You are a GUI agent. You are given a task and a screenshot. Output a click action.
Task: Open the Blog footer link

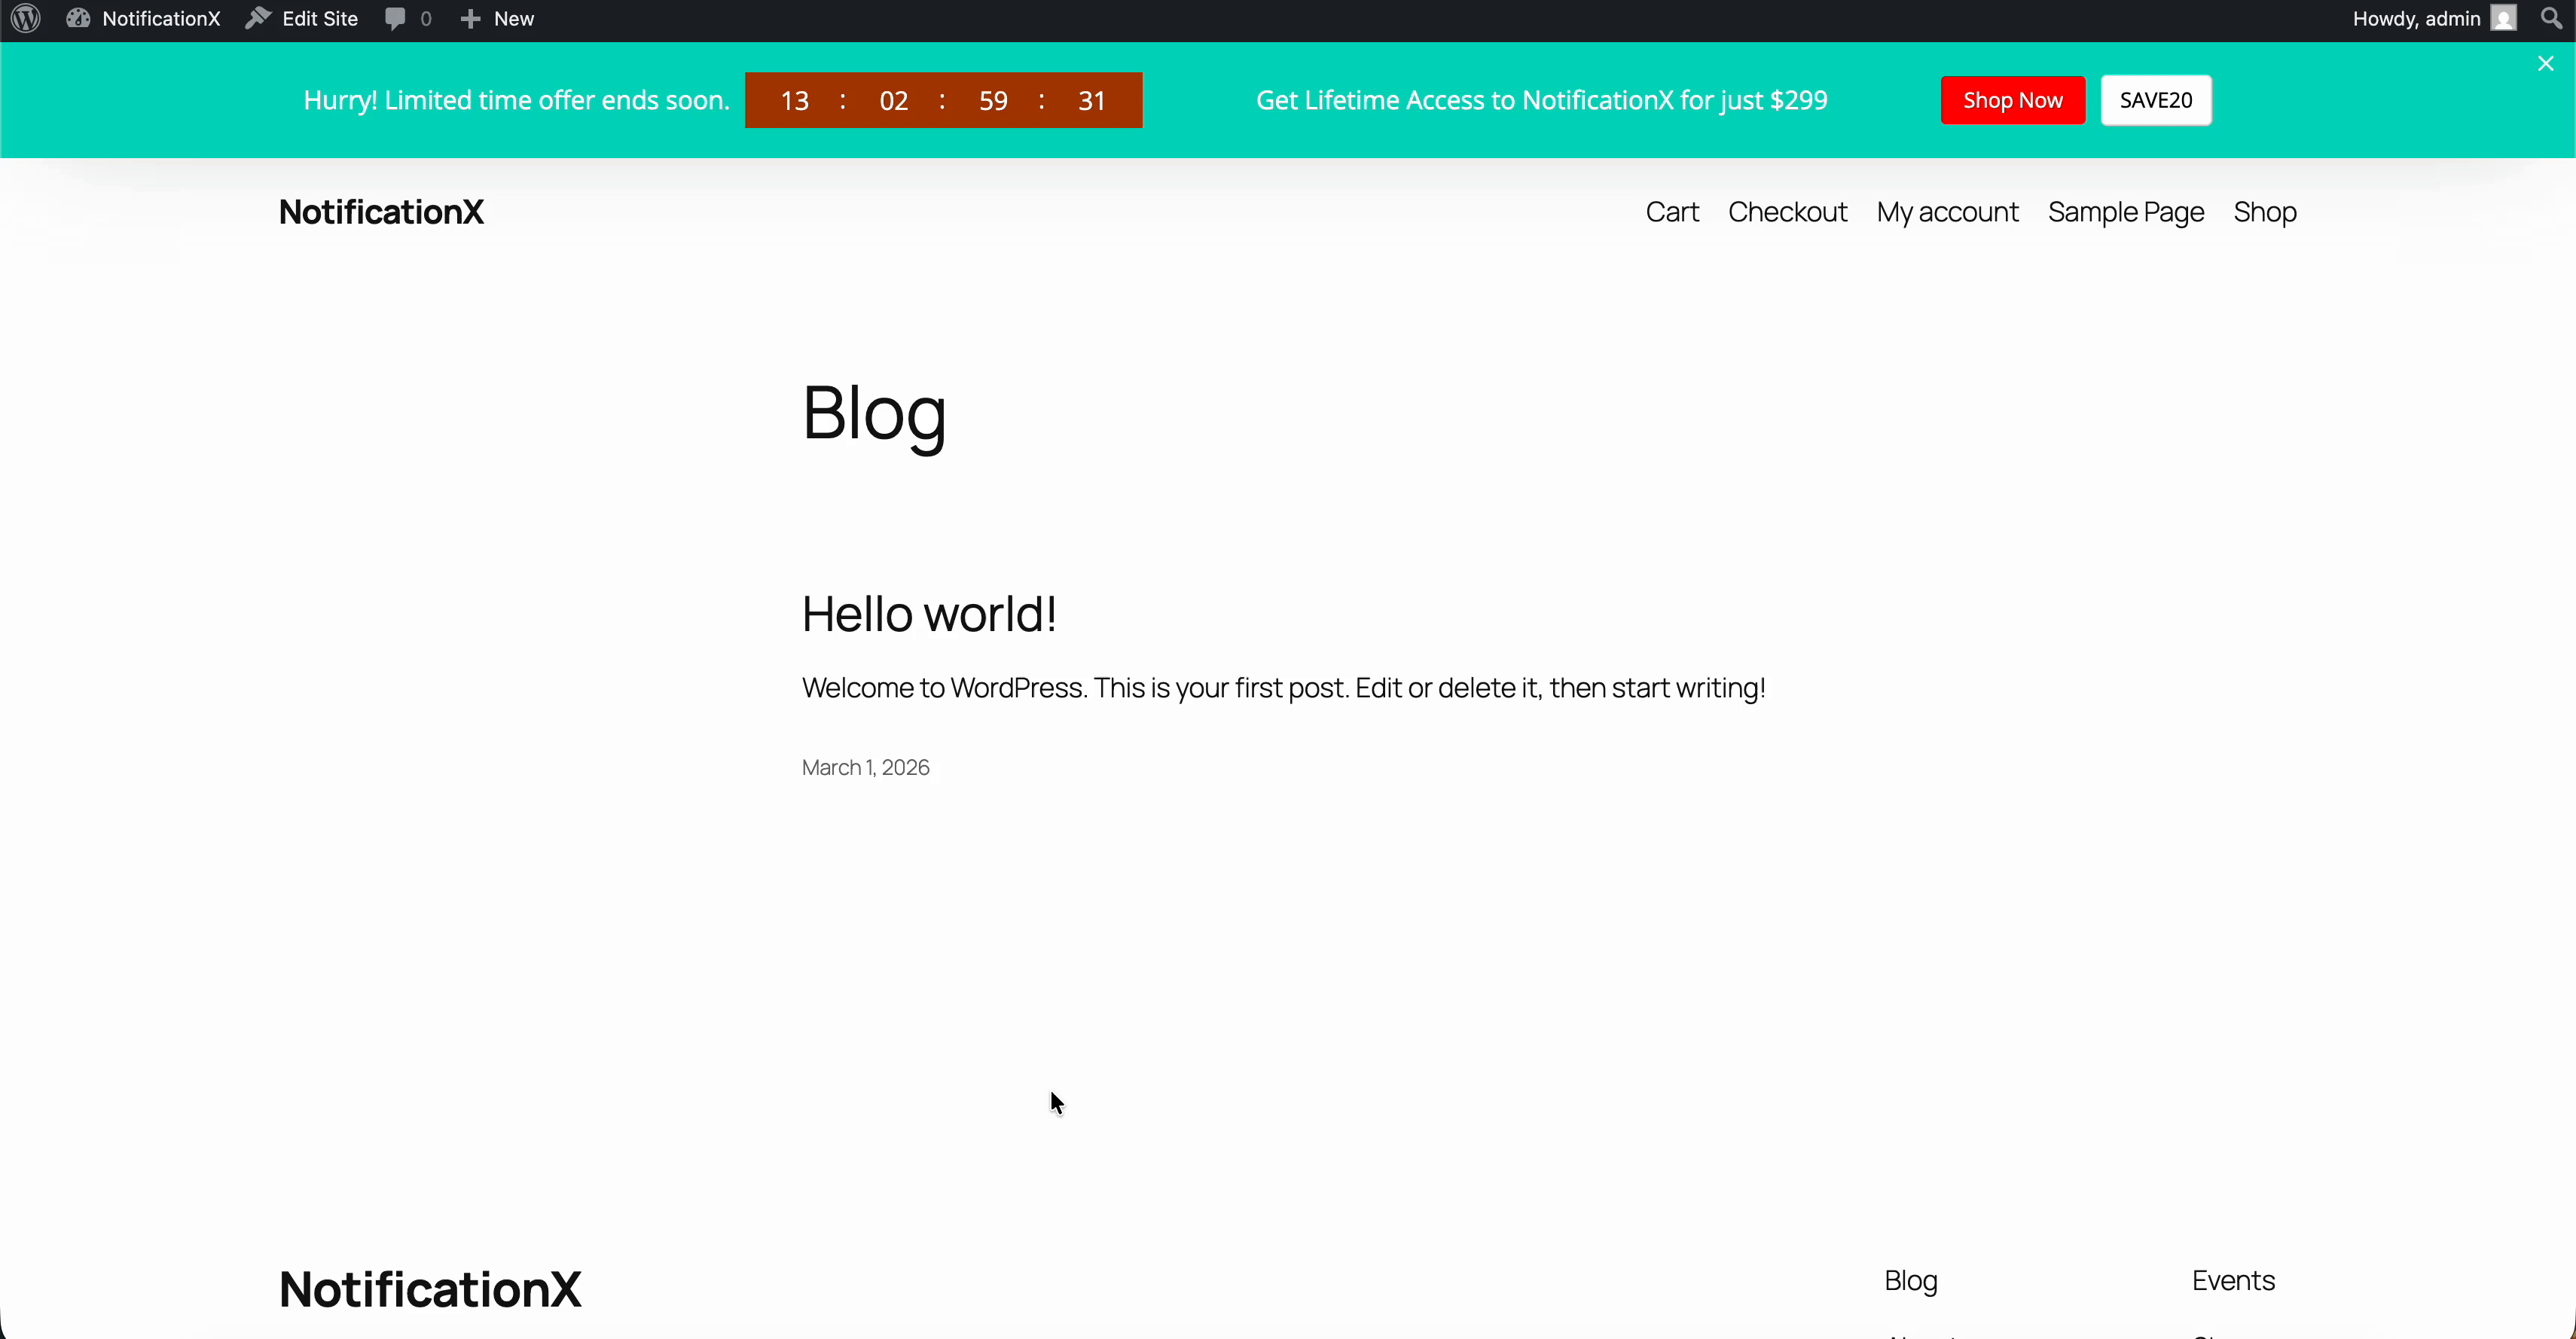tap(1910, 1281)
